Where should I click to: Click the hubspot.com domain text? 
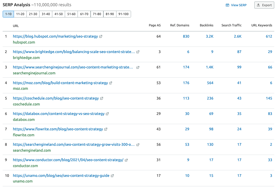pyautogui.click(x=24, y=42)
